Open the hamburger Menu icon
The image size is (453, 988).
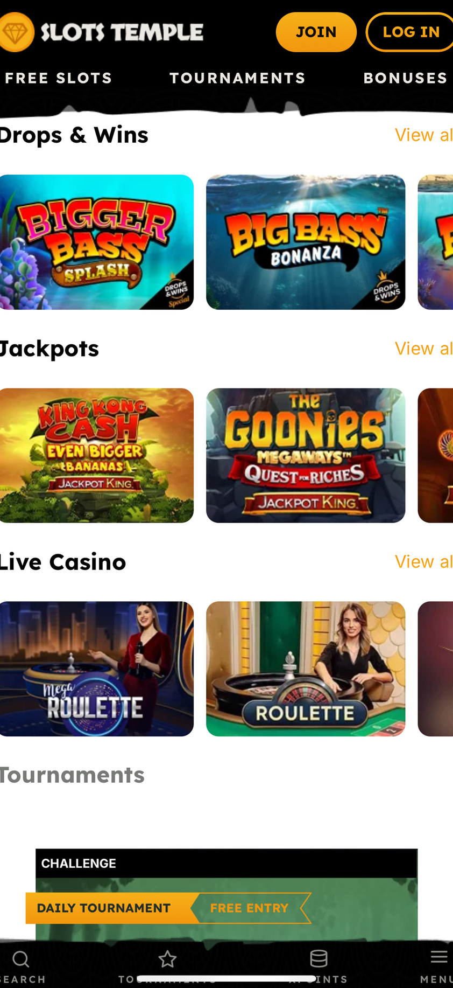pos(440,957)
